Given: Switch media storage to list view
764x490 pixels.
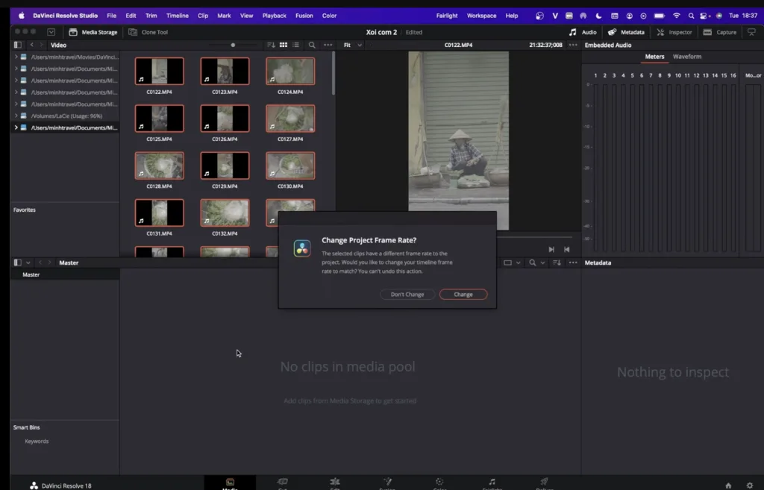Looking at the screenshot, I should click(x=295, y=45).
